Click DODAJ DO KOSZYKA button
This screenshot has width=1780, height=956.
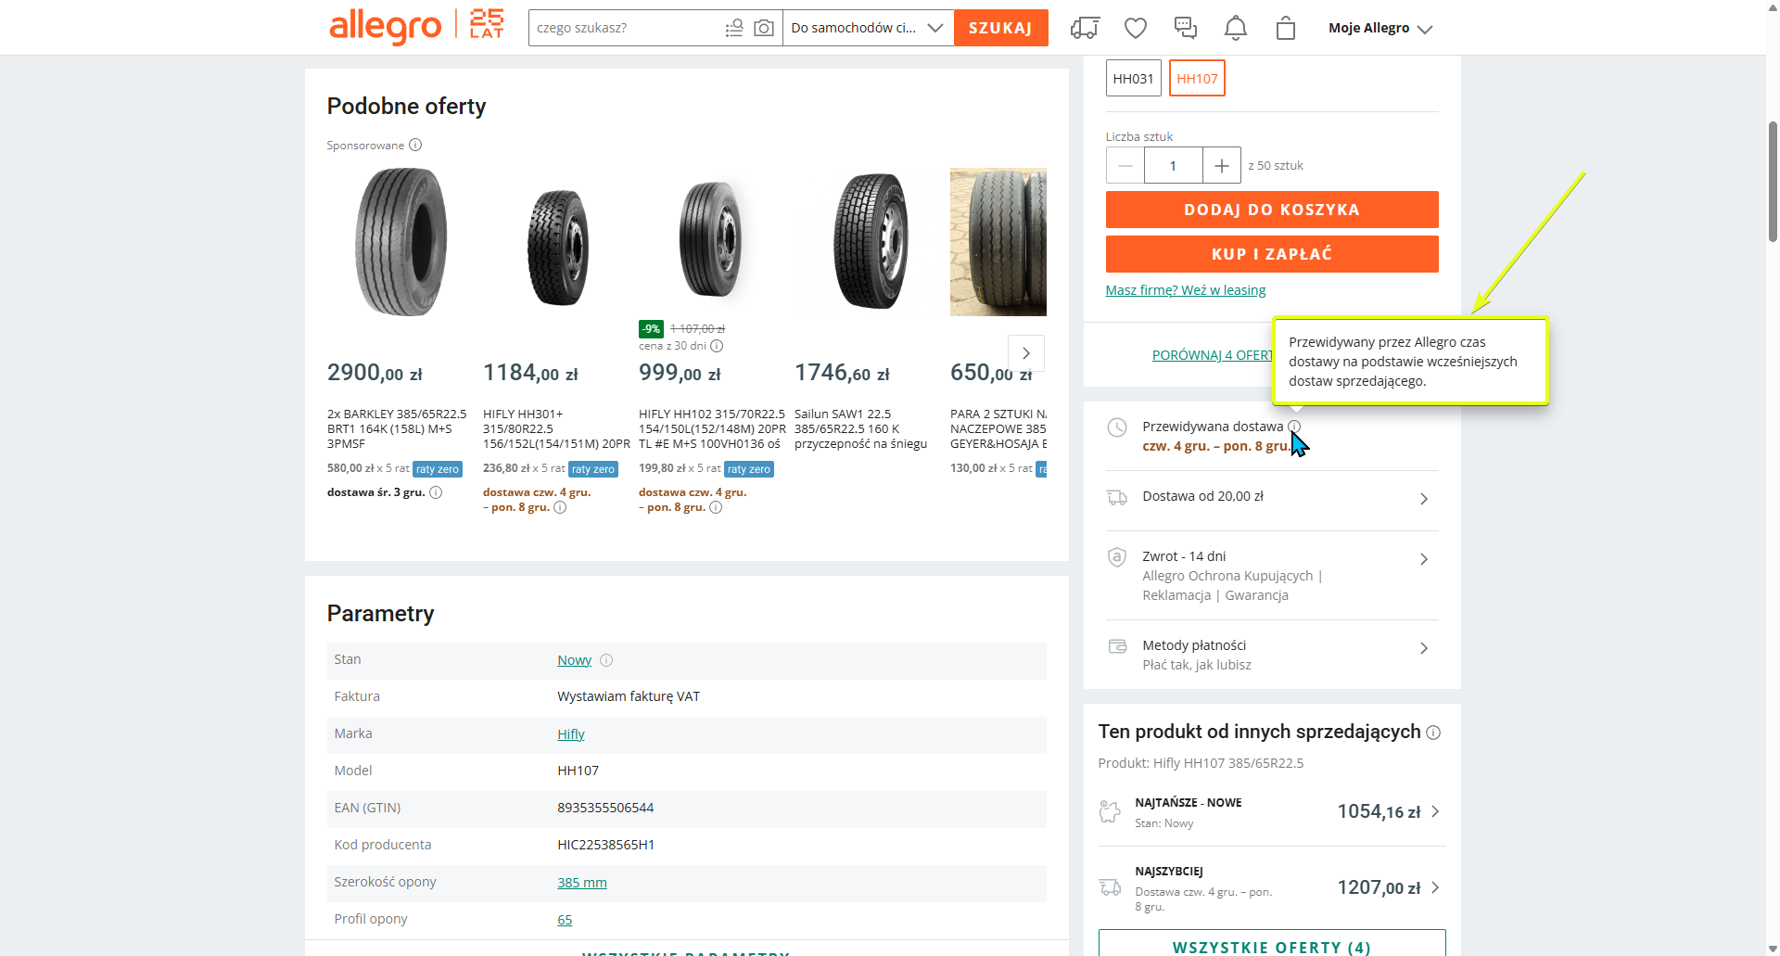coord(1271,210)
